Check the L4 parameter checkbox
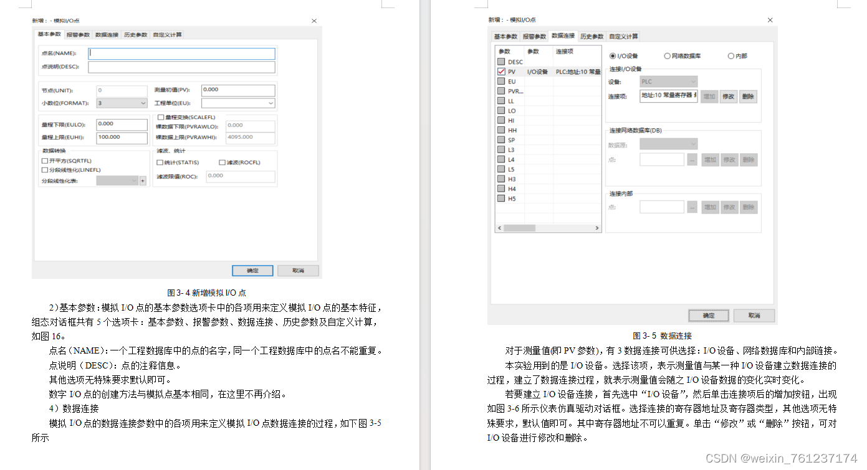 coord(501,159)
